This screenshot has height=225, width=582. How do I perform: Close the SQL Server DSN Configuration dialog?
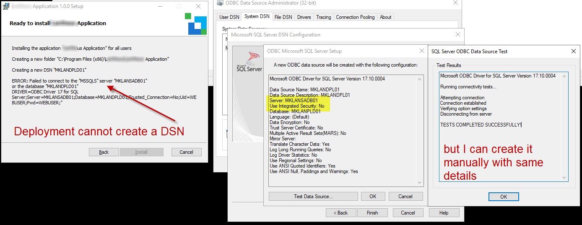458,35
